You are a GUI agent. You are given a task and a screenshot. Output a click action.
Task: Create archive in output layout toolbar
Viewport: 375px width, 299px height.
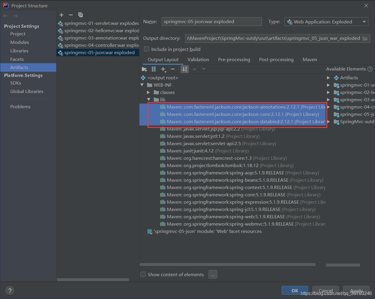154,69
